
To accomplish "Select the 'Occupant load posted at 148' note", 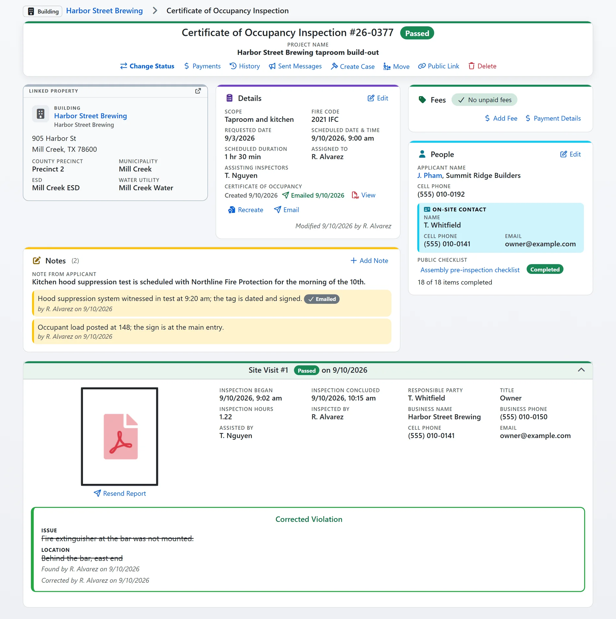I will tap(212, 331).
